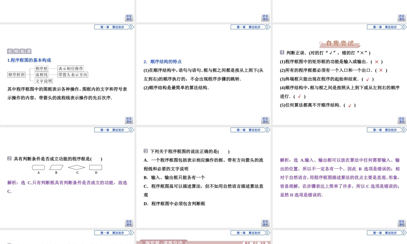Click the 栏目导引 button on the 名师指津 slide
This screenshot has width=407, height=244.
click(x=129, y=120)
